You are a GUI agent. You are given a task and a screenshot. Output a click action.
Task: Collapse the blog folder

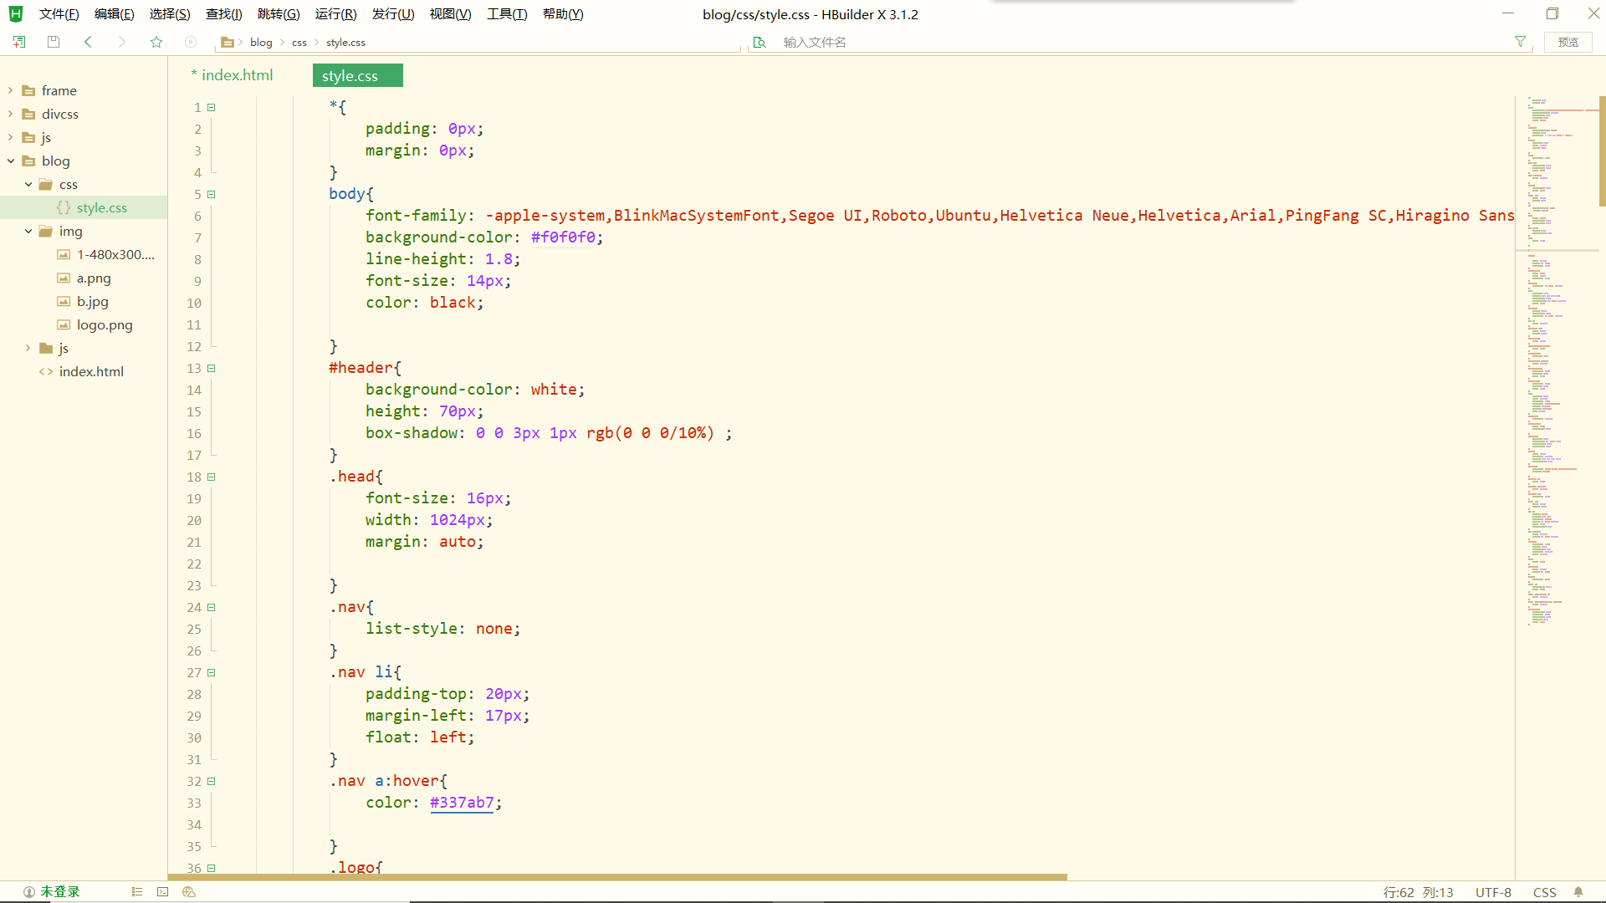(10, 161)
